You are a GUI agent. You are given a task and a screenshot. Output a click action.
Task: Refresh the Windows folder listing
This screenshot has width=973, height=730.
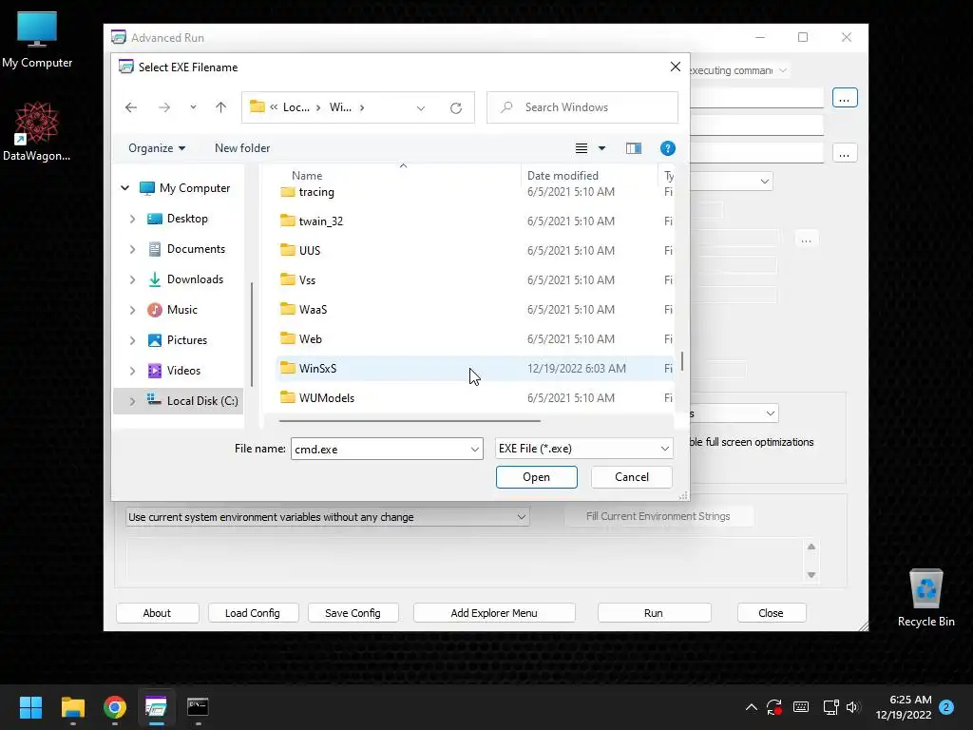pos(456,108)
